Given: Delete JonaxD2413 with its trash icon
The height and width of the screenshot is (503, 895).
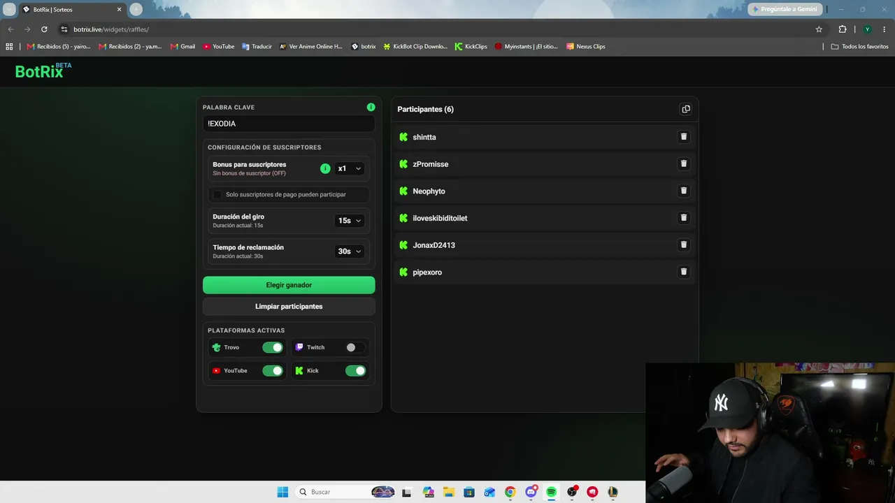Looking at the screenshot, I should (684, 245).
